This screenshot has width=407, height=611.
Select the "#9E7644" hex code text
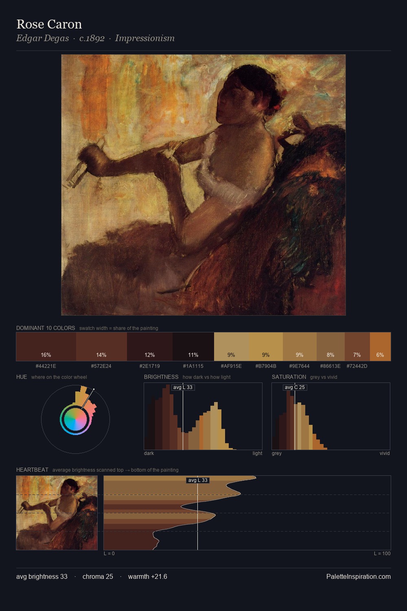pos(300,366)
